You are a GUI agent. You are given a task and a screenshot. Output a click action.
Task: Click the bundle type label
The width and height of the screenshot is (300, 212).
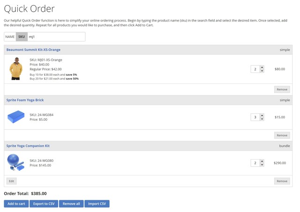click(x=285, y=146)
